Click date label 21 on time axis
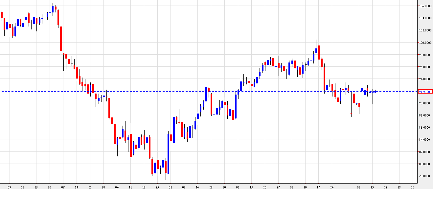433x212 pixels. point(90,187)
